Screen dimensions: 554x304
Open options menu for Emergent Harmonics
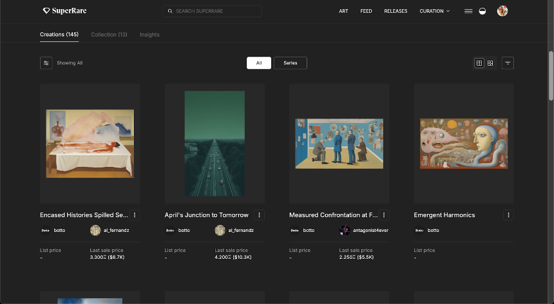pos(508,215)
